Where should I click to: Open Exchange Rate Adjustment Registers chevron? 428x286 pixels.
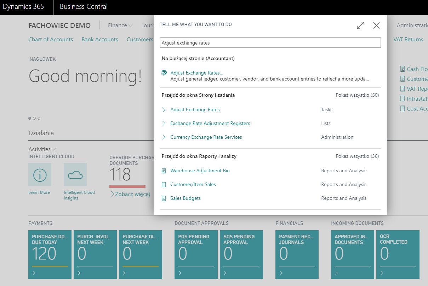pyautogui.click(x=164, y=124)
